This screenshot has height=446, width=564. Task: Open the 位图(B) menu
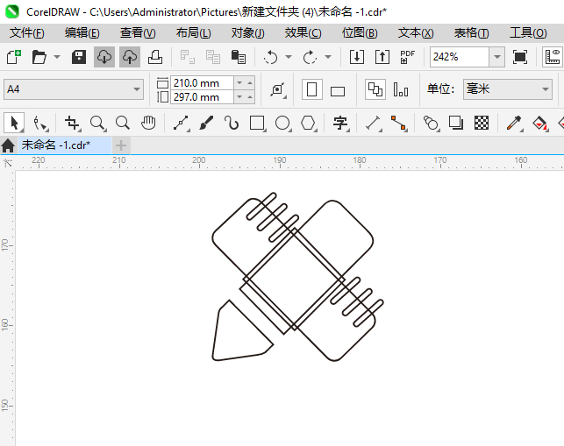point(360,33)
